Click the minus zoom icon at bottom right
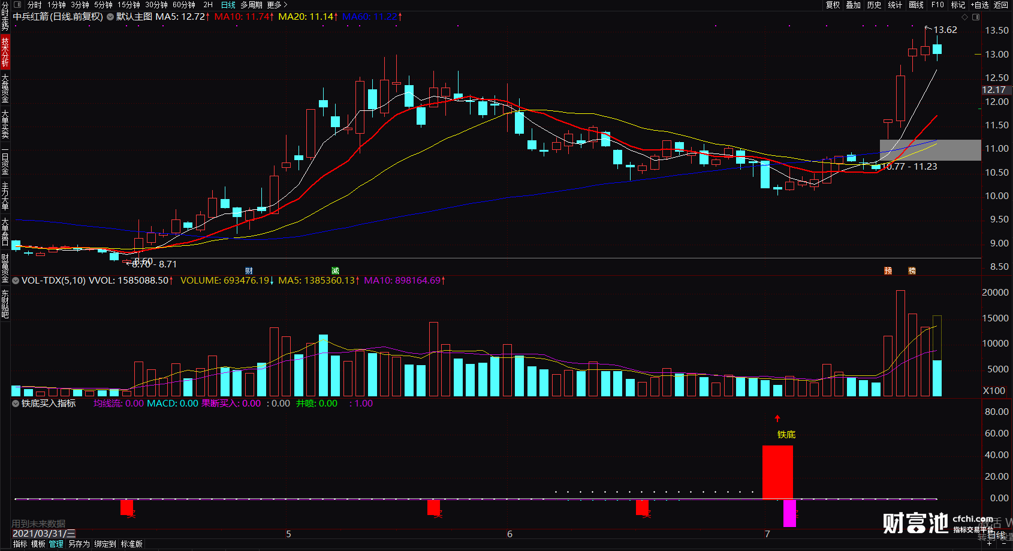Image resolution: width=1013 pixels, height=551 pixels. [1004, 544]
